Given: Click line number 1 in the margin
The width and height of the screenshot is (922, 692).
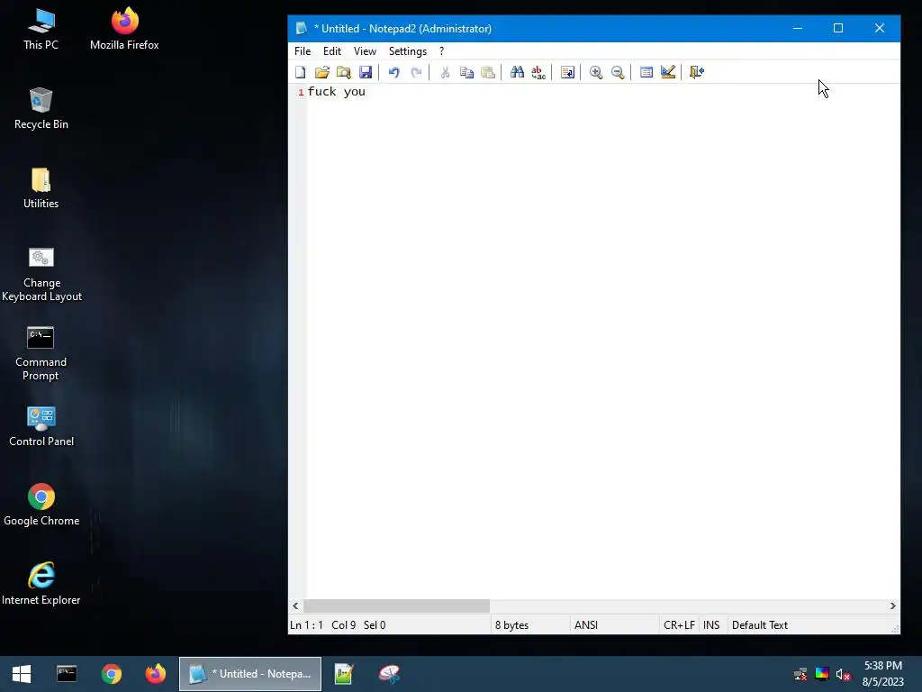Looking at the screenshot, I should click(x=301, y=93).
